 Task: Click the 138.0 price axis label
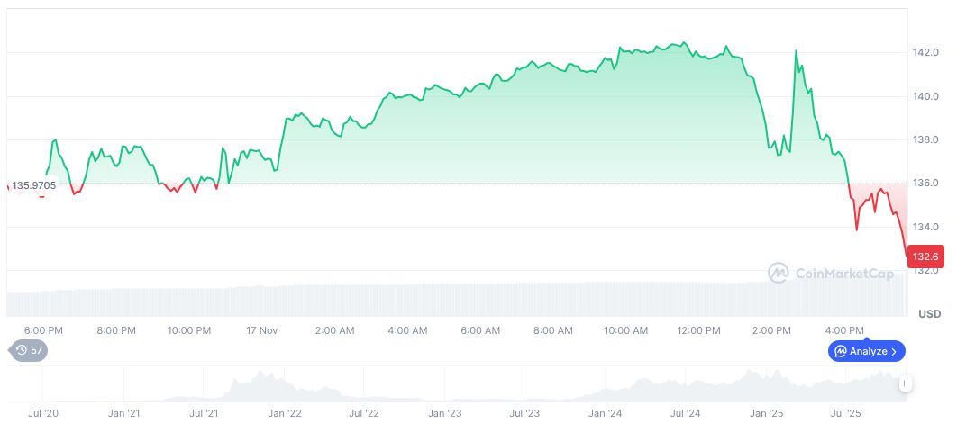925,140
